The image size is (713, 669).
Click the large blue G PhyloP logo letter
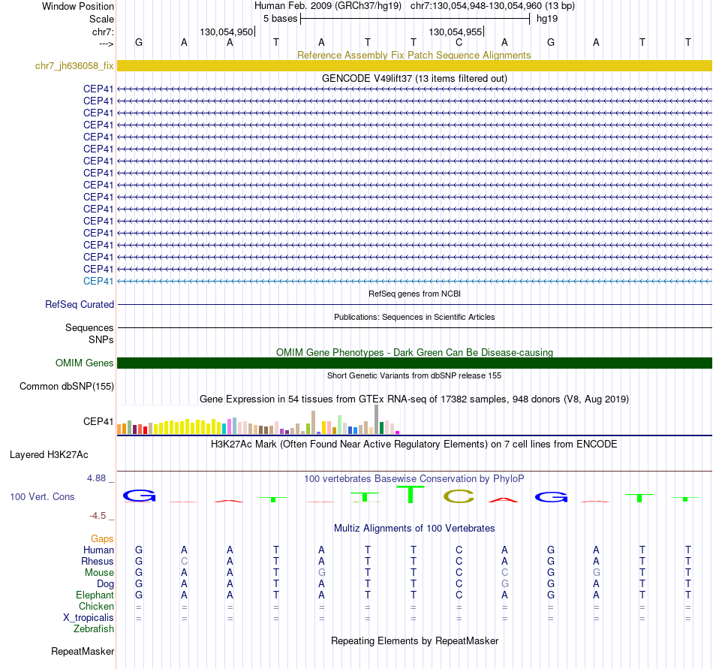[x=139, y=496]
